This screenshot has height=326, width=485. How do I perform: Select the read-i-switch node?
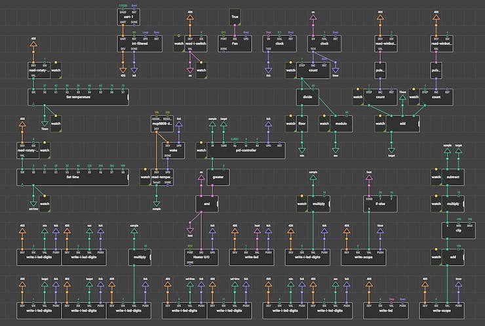point(196,44)
